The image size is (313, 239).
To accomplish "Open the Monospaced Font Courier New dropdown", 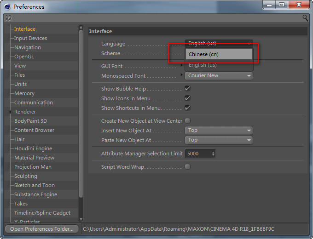I will (219, 76).
